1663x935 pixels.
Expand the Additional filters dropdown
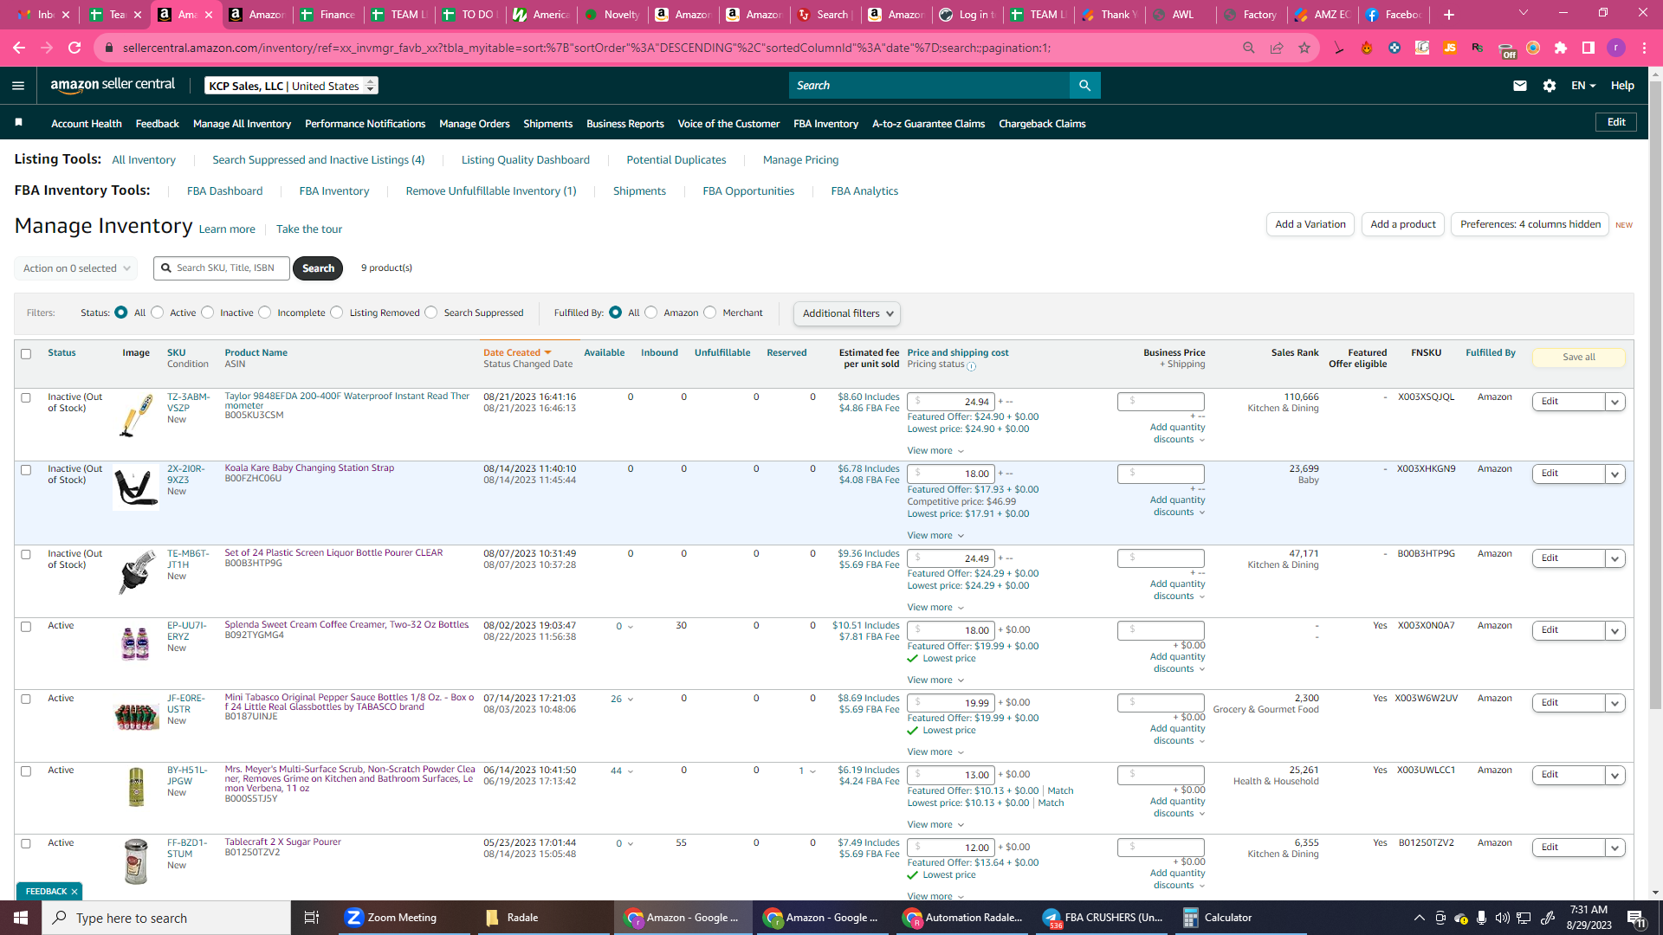coord(847,313)
